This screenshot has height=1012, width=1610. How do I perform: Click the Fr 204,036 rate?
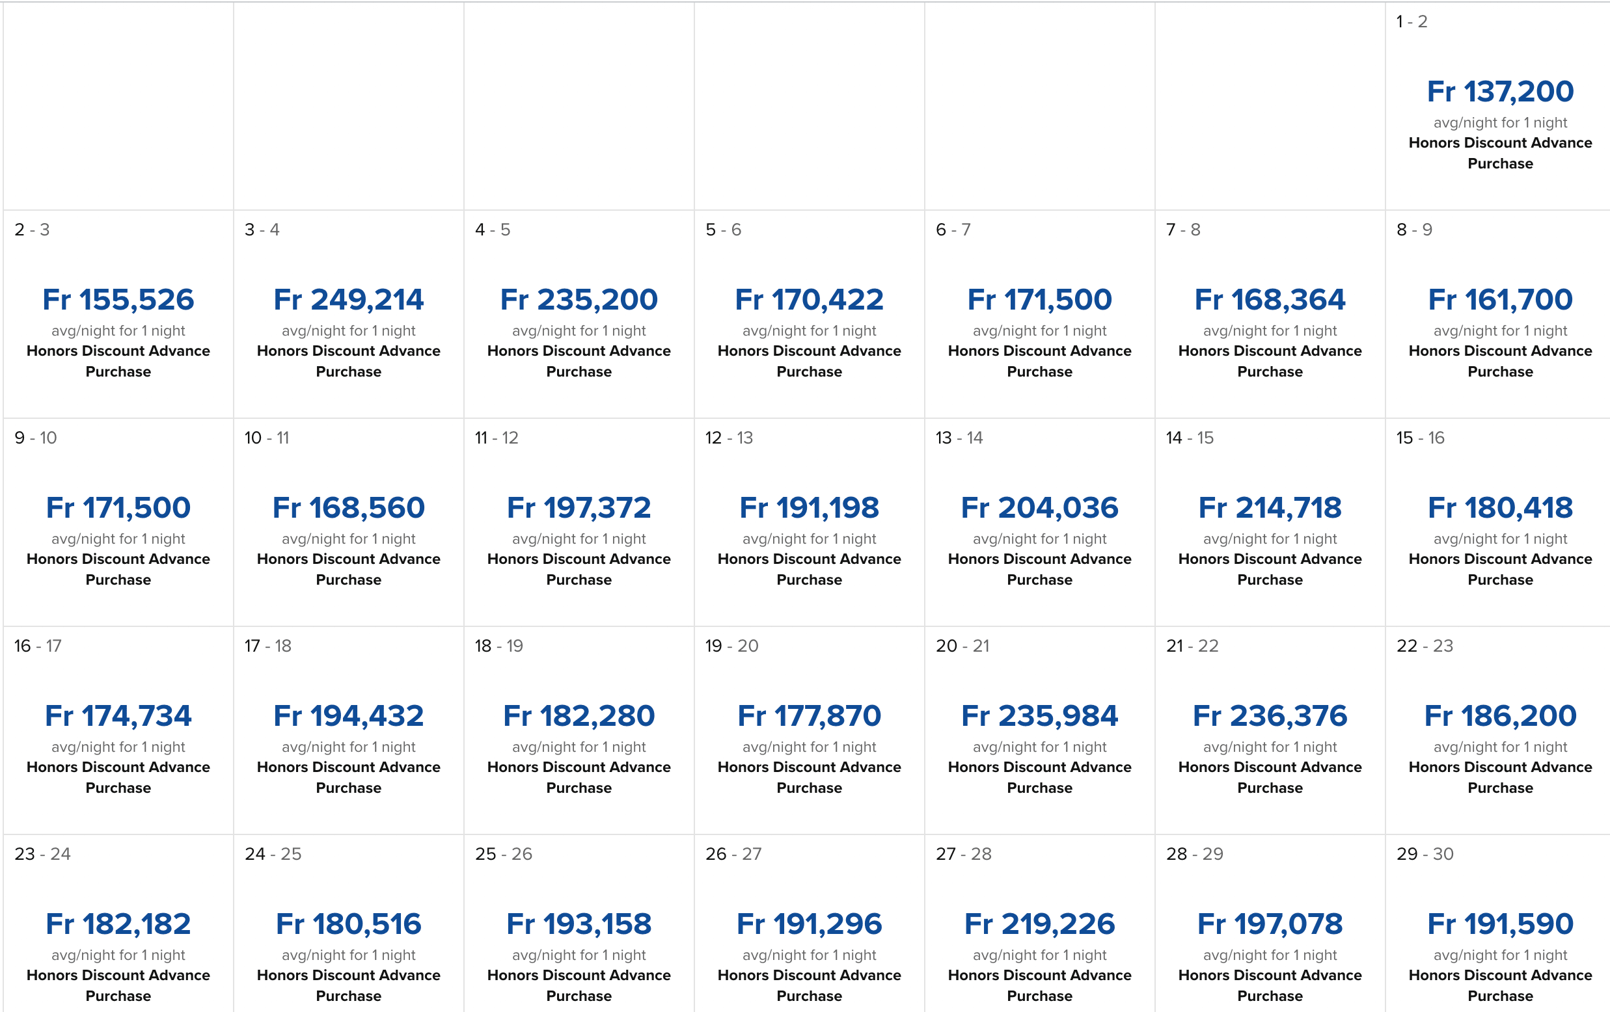click(x=1039, y=508)
